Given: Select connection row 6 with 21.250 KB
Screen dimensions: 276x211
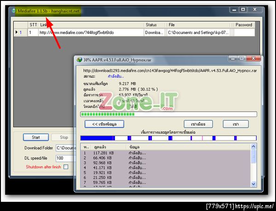Looking at the screenshot, I should point(166,177).
